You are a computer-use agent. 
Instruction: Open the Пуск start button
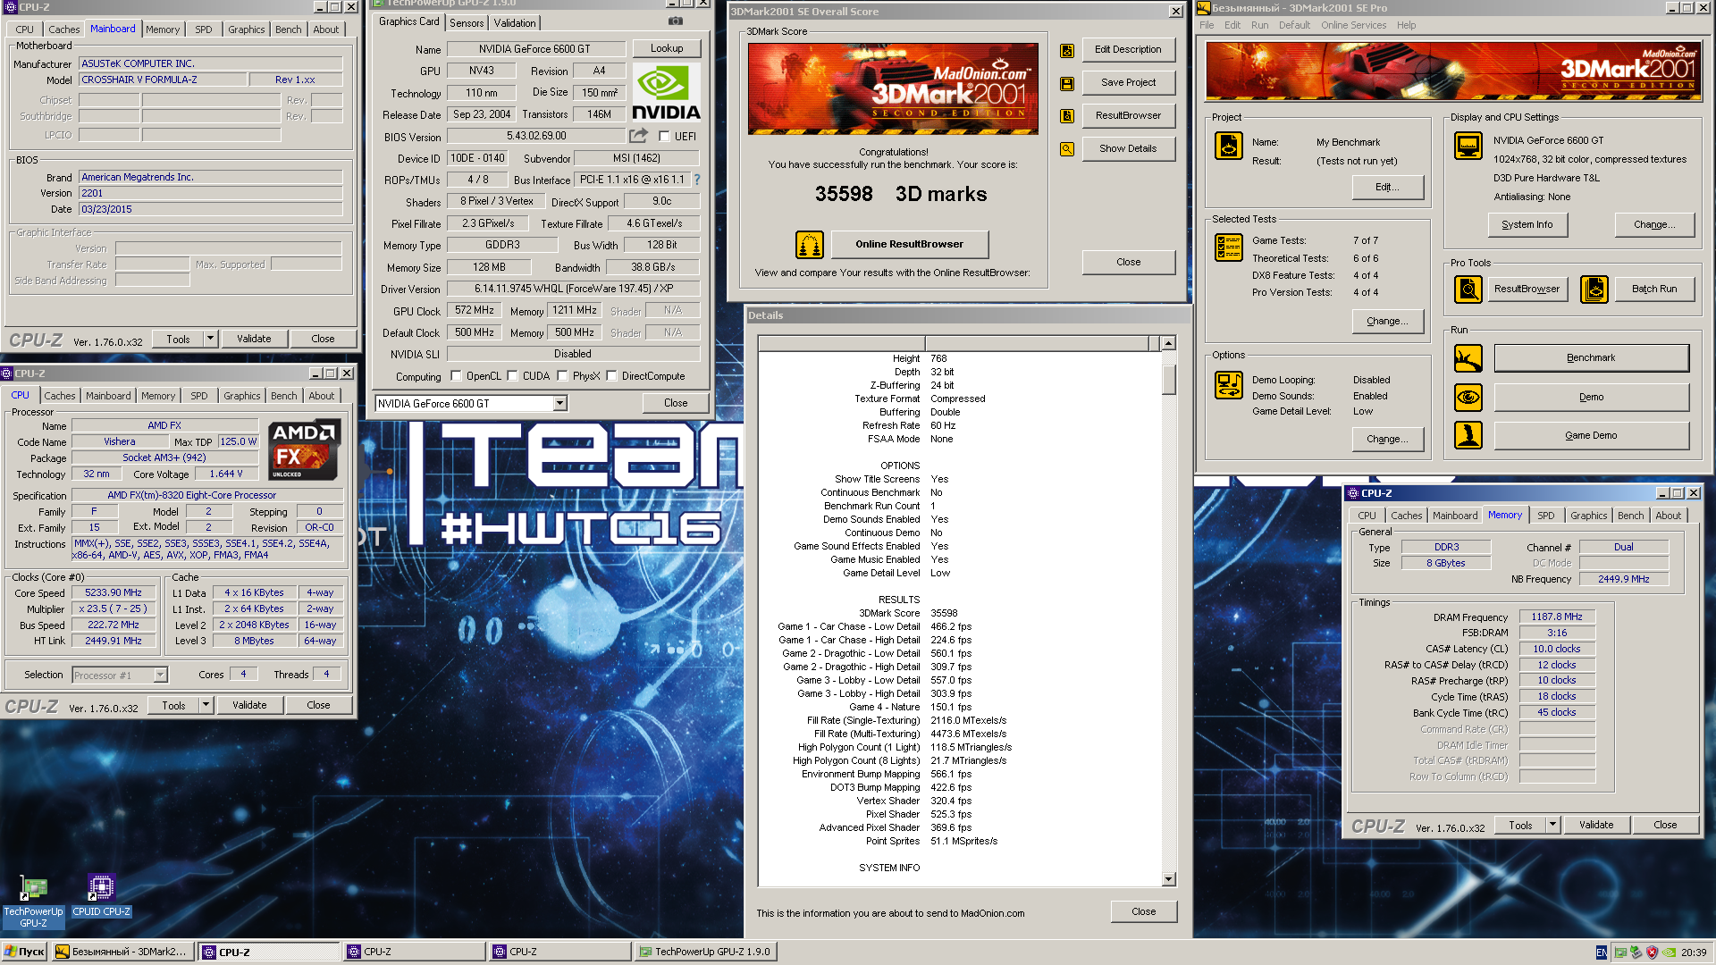click(x=25, y=952)
